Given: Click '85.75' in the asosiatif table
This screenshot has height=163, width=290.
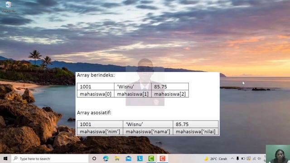Looking at the screenshot, I should (x=182, y=124).
